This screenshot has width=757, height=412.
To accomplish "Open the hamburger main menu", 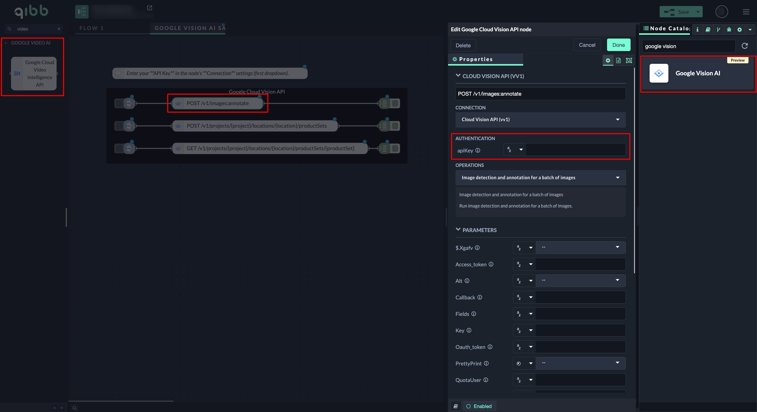I will tap(746, 12).
